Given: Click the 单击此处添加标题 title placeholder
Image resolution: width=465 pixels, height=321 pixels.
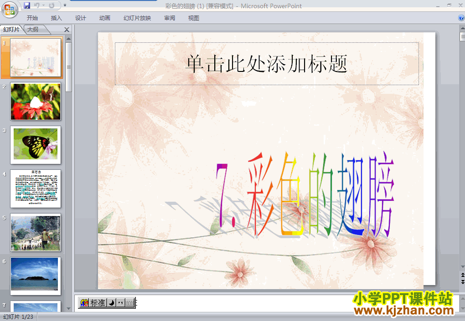Looking at the screenshot, I should pos(267,64).
